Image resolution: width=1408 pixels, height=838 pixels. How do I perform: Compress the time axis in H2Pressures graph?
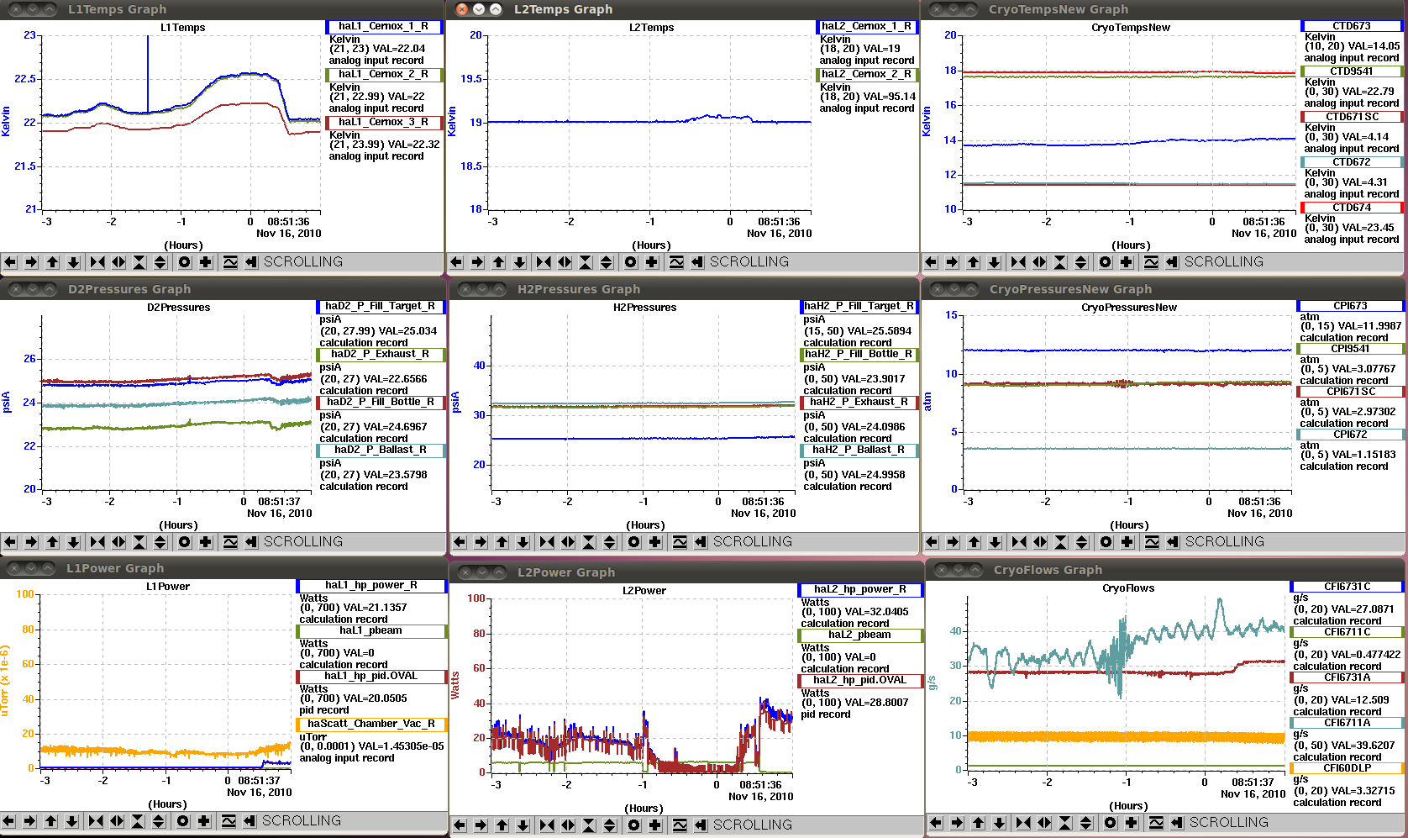pyautogui.click(x=547, y=542)
